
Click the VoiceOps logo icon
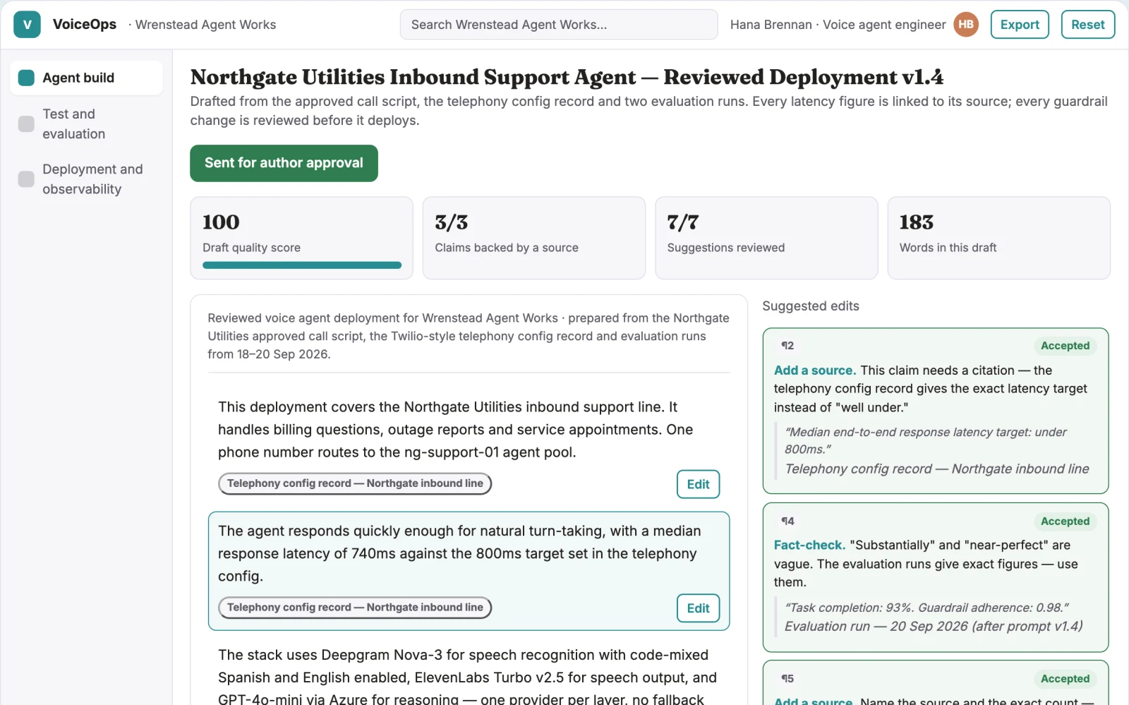27,25
